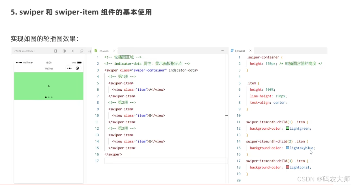Screen dimensions: 351x185
Task: Click line number 5 in list.wxml
Action: (x=98, y=83)
